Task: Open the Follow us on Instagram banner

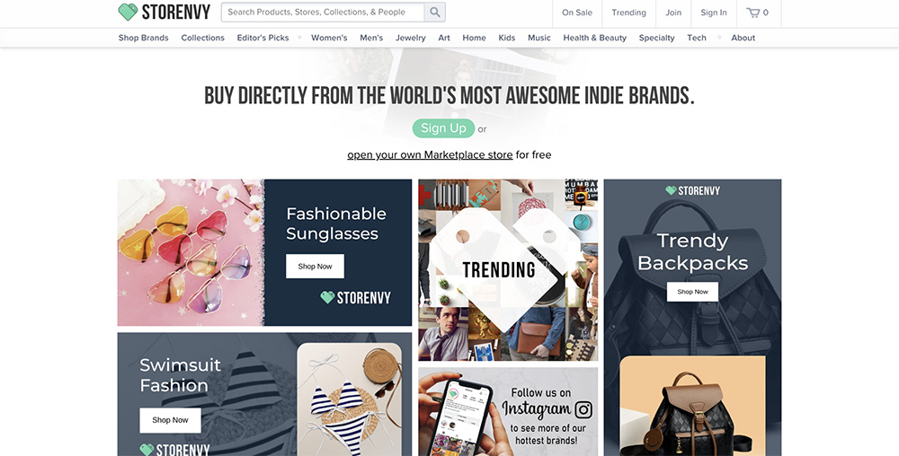Action: click(508, 411)
